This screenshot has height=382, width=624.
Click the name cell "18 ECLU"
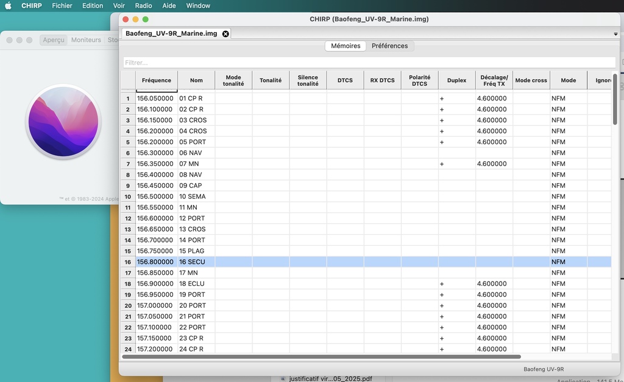[196, 284]
